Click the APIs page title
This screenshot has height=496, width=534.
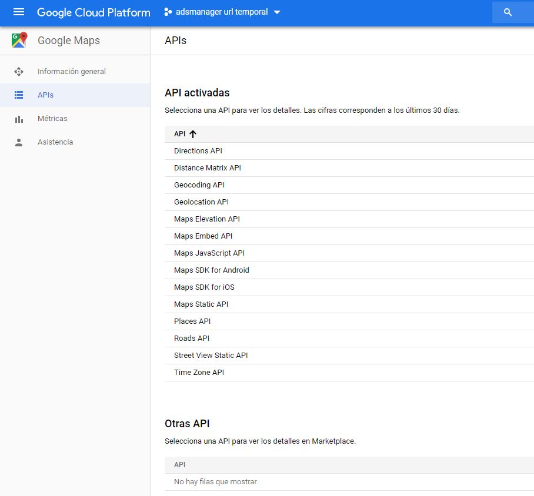[x=176, y=41]
